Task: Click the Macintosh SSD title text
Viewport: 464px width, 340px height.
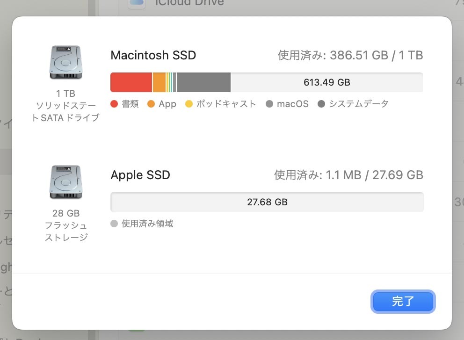Action: tap(153, 55)
